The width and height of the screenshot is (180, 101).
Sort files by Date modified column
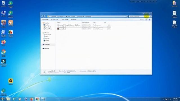85,22
